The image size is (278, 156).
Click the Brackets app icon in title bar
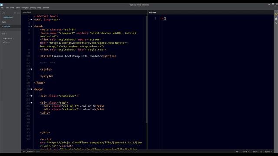point(1,5)
